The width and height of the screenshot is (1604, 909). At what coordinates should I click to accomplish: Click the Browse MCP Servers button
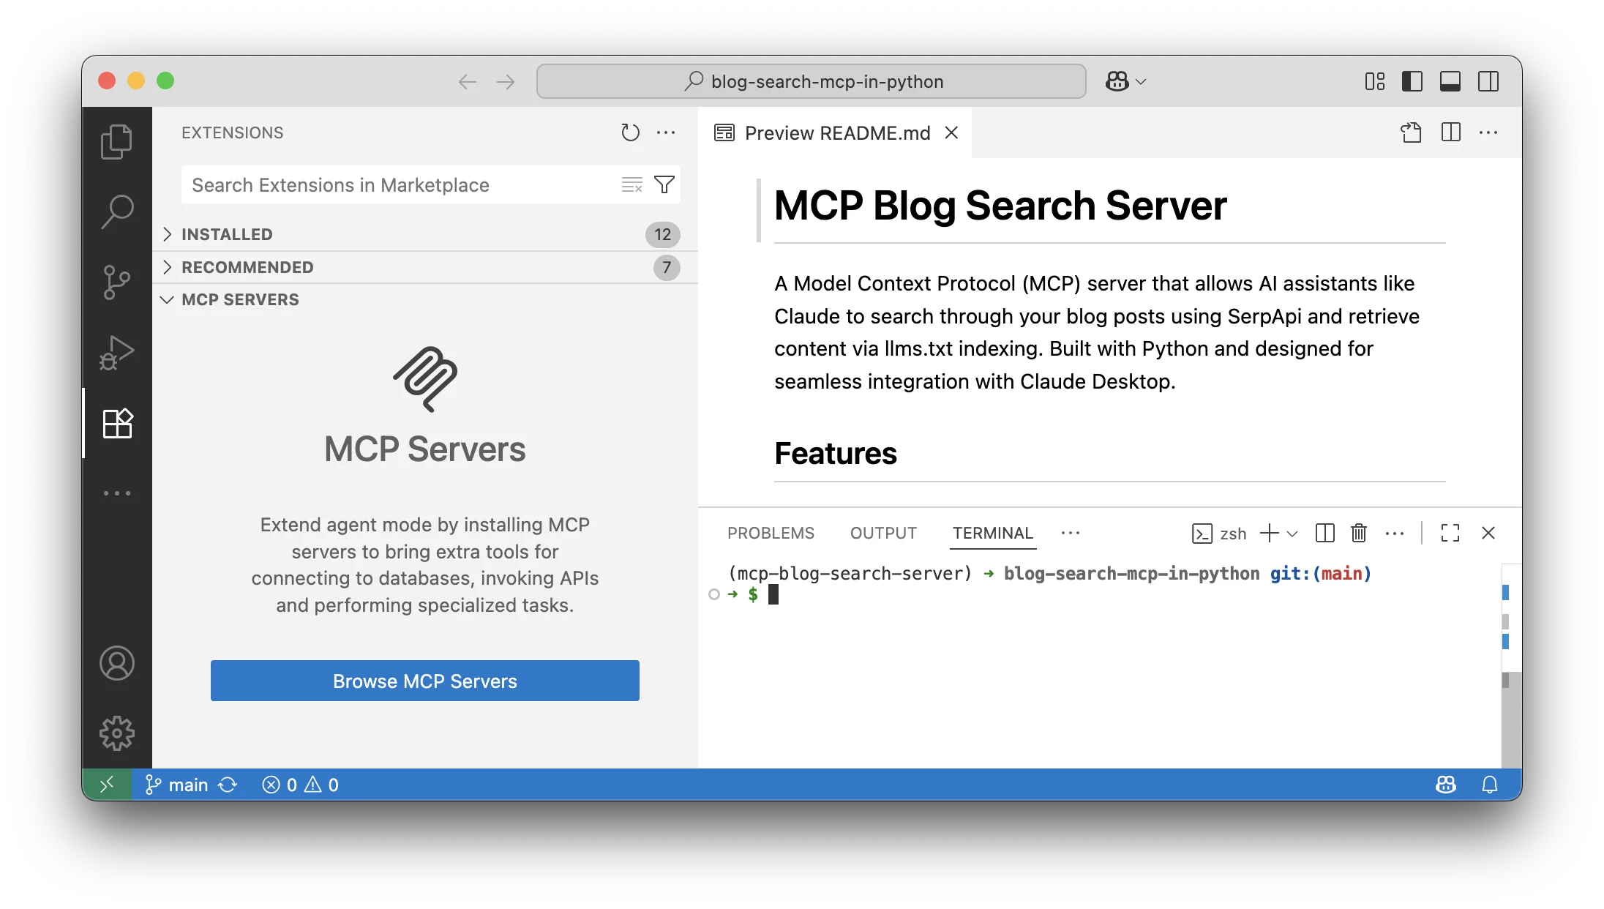[424, 681]
